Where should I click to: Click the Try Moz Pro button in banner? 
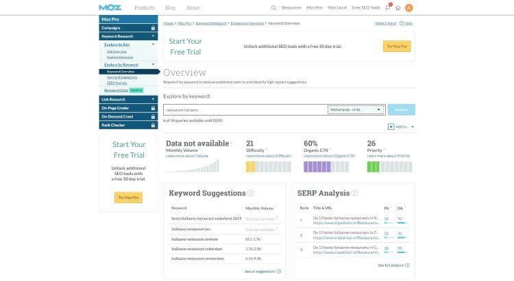pos(397,46)
